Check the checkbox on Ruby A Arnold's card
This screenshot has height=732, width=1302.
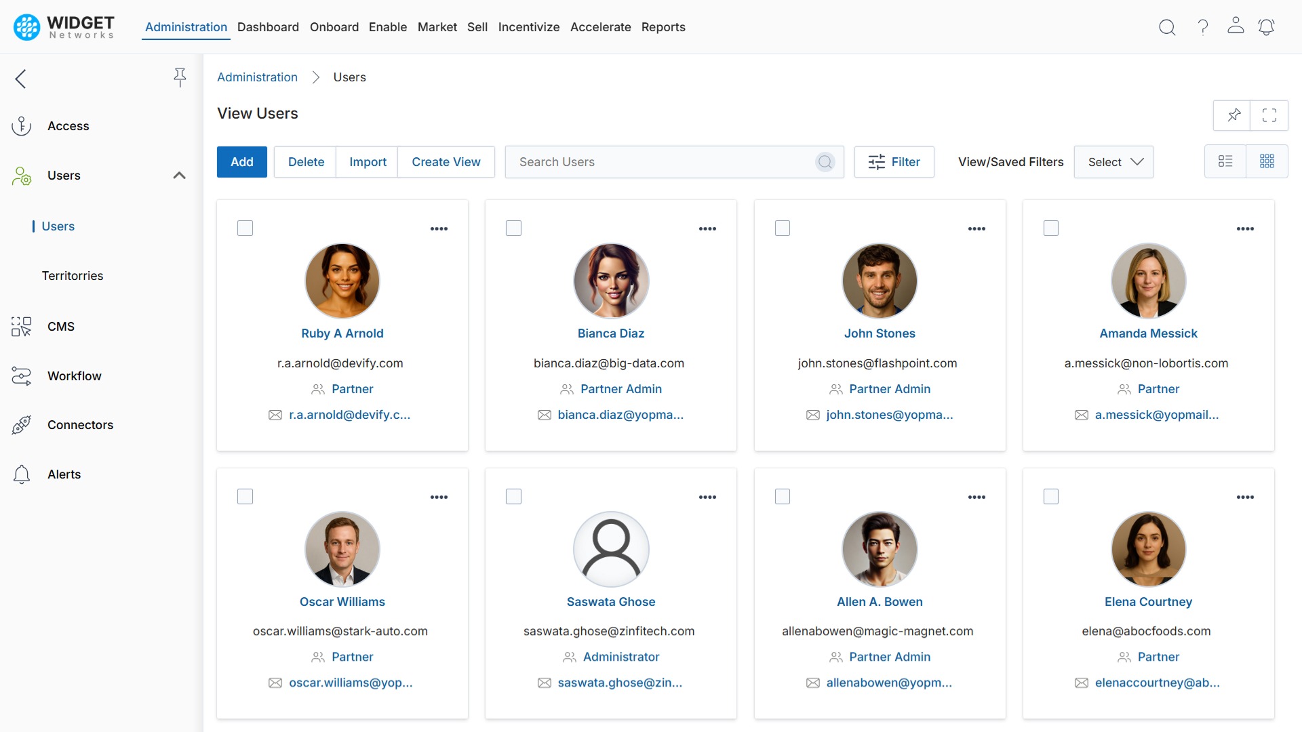pyautogui.click(x=245, y=228)
